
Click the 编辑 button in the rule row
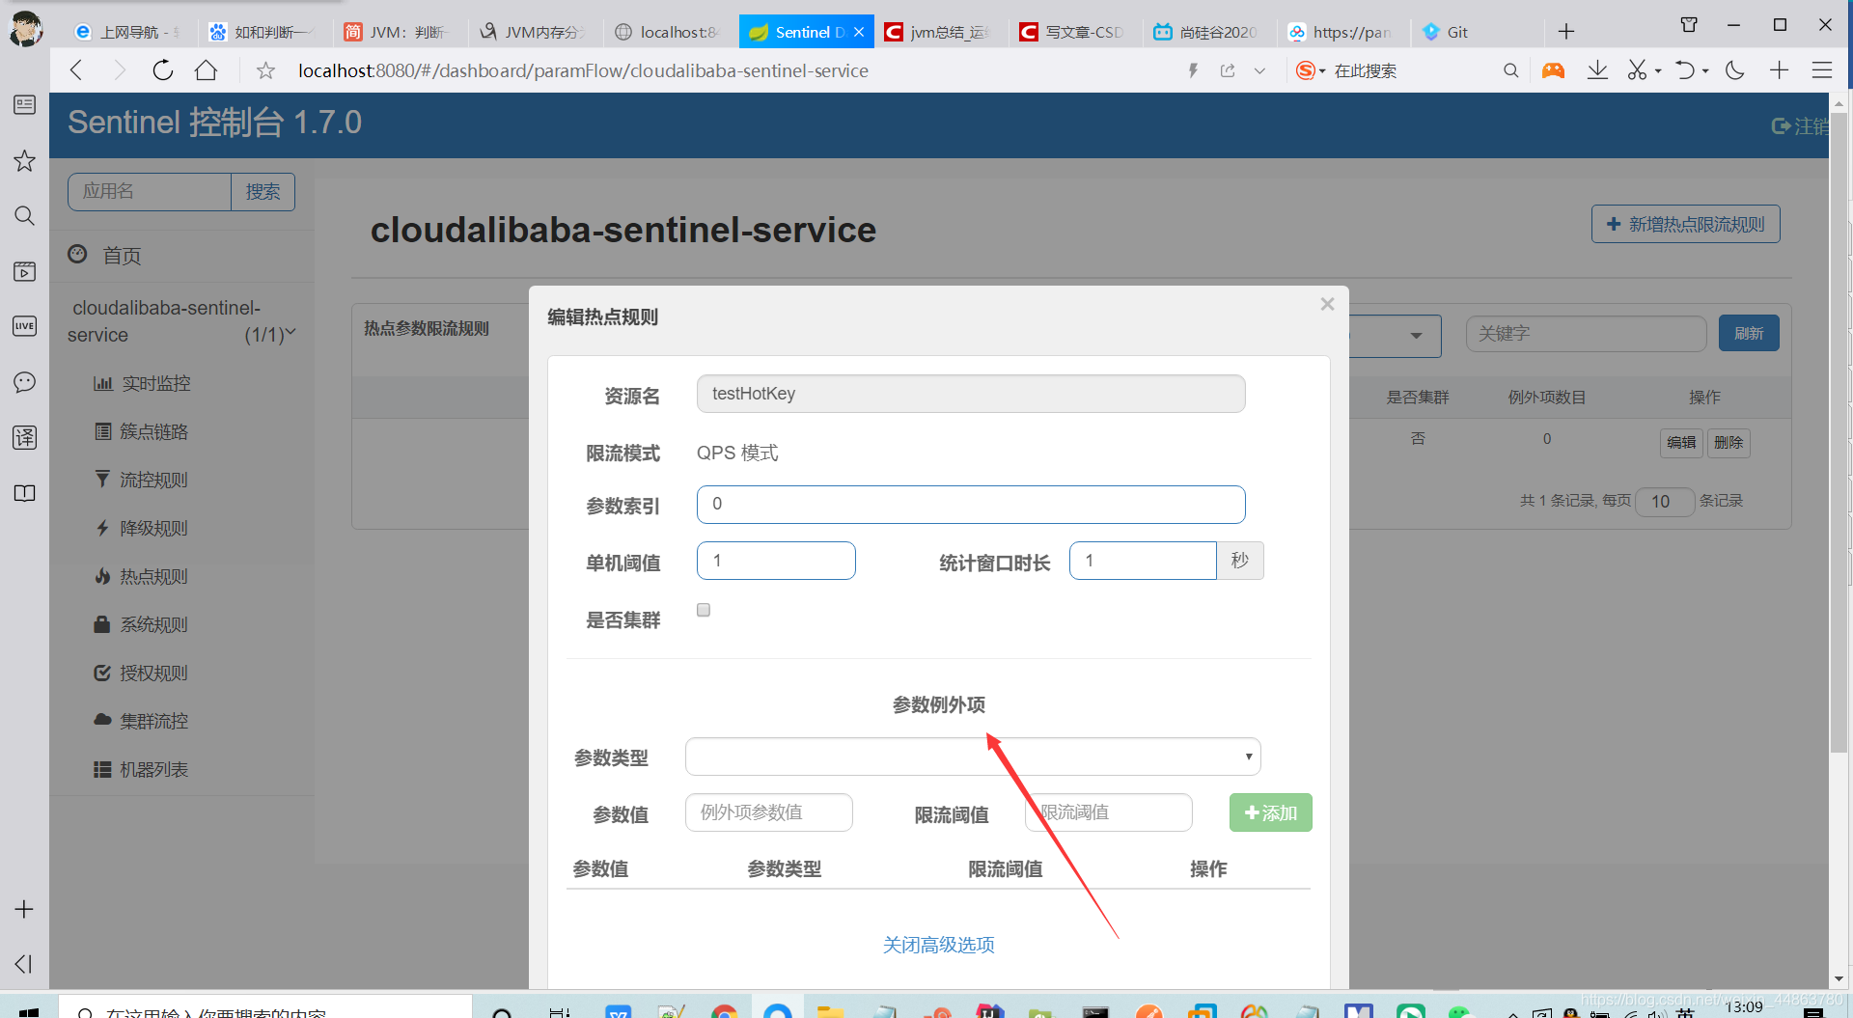pyautogui.click(x=1681, y=442)
